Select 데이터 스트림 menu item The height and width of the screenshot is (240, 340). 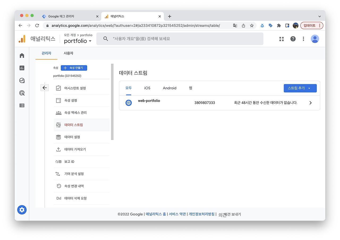click(82, 125)
